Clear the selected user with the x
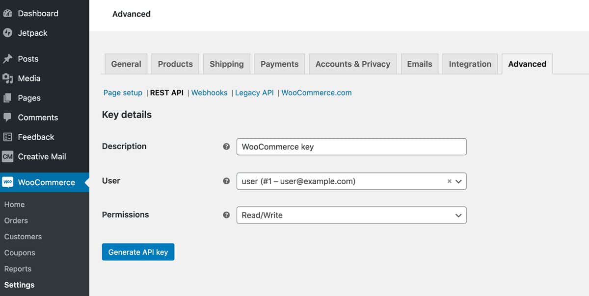This screenshot has width=589, height=296. pyautogui.click(x=449, y=181)
